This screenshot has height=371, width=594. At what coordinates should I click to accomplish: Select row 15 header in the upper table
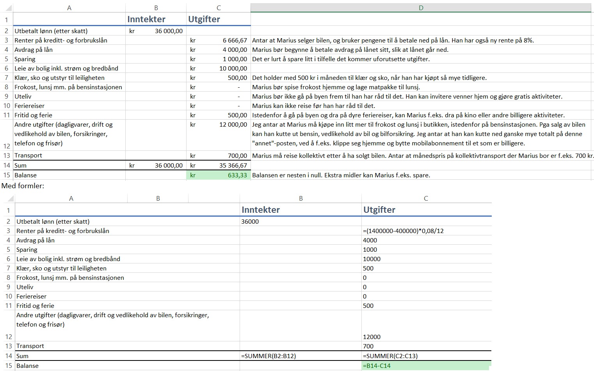coord(7,175)
